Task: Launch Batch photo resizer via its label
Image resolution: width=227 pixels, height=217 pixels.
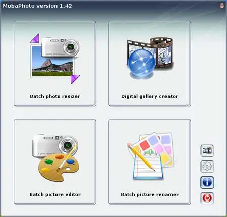Action: [55, 96]
